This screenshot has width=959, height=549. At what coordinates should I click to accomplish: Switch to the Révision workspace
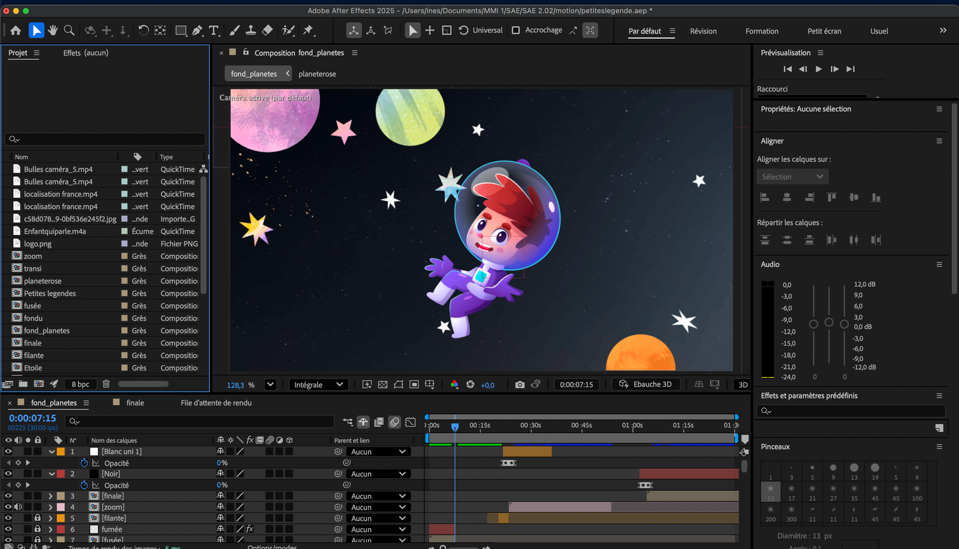pos(703,31)
